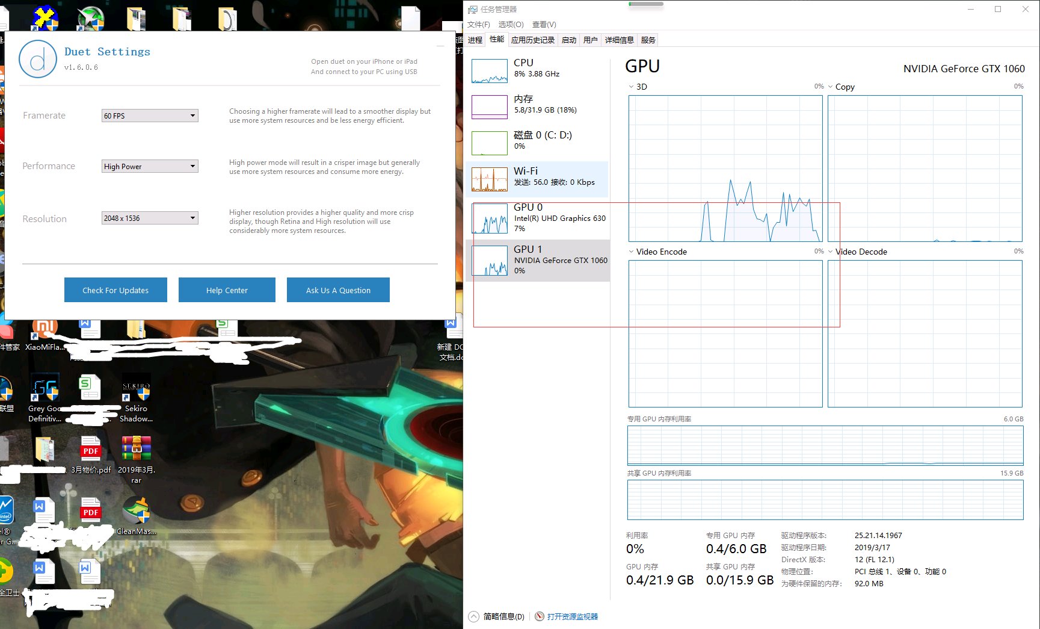The width and height of the screenshot is (1040, 629).
Task: Click the Copy engine usage graph
Action: 925,169
